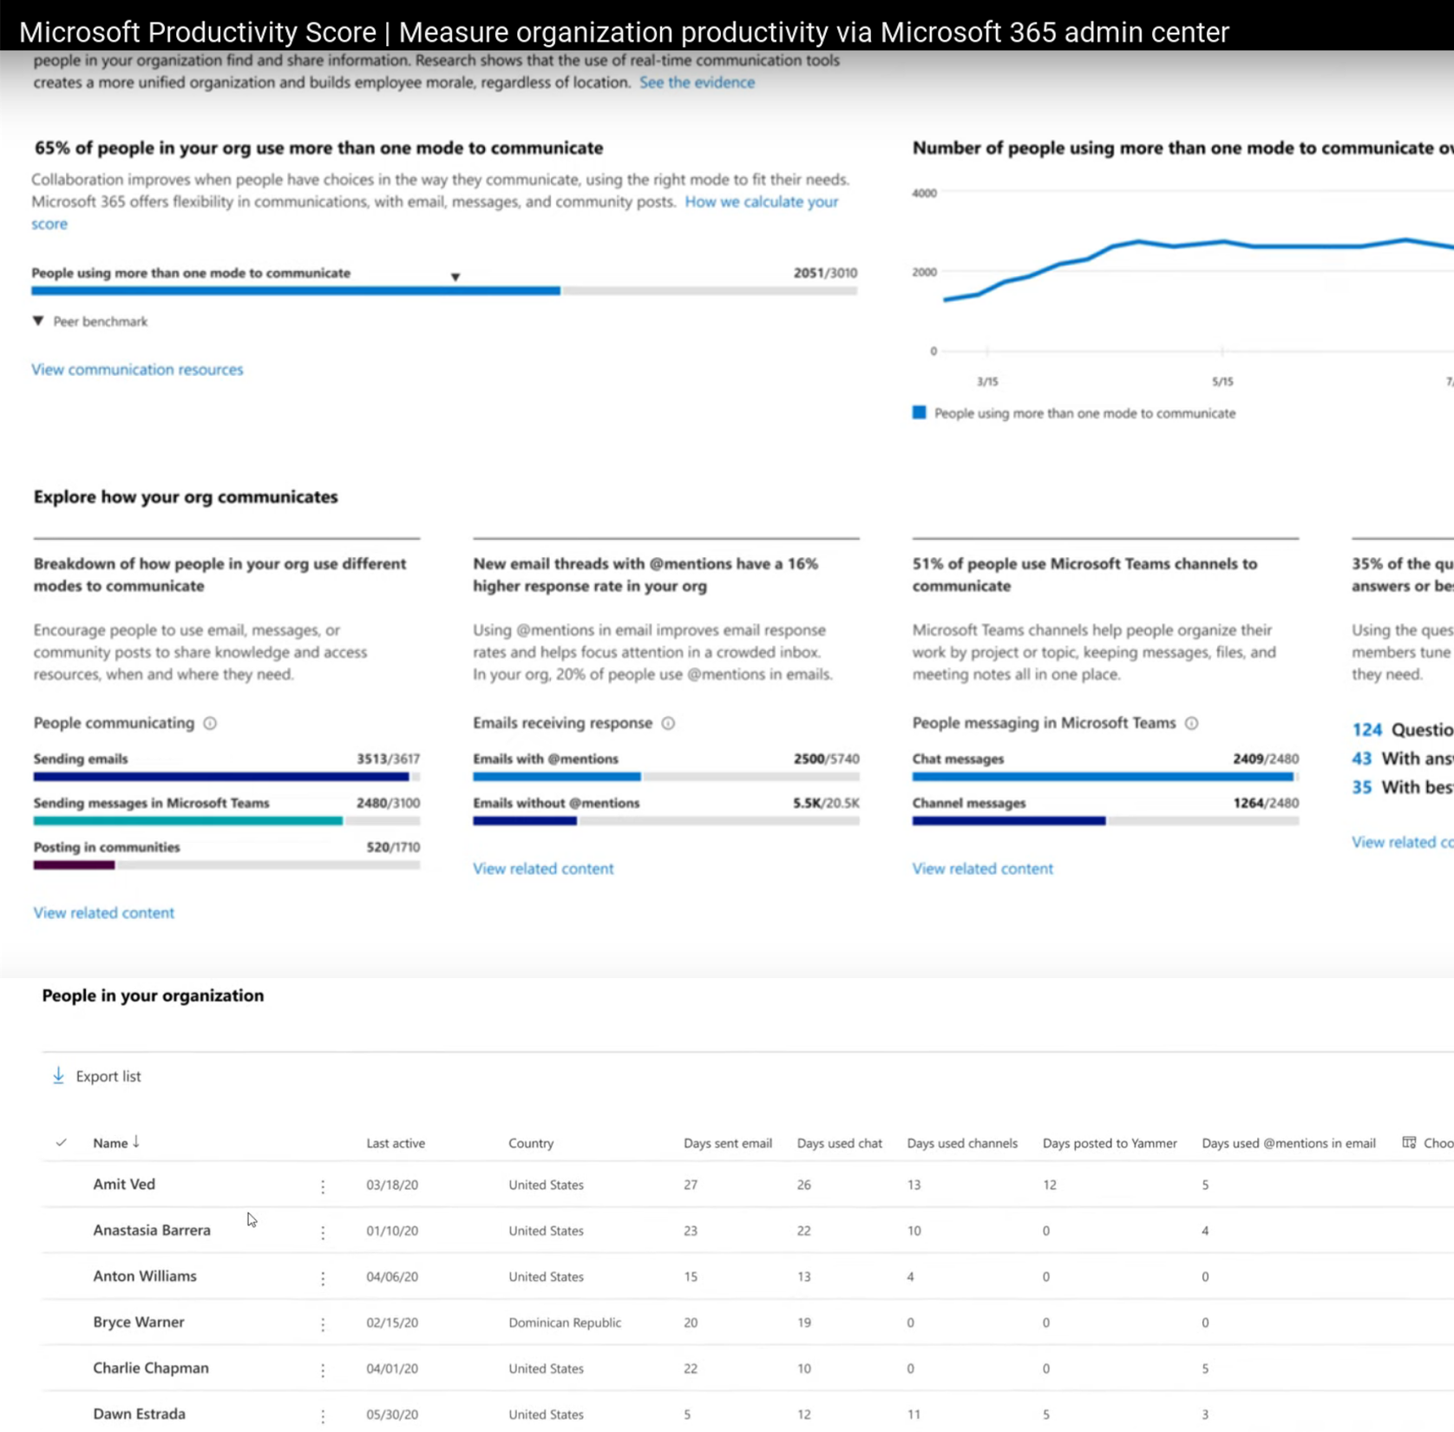Viewport: 1454px width, 1432px height.
Task: Open the more actions menu for Anton Williams
Action: coord(323,1278)
